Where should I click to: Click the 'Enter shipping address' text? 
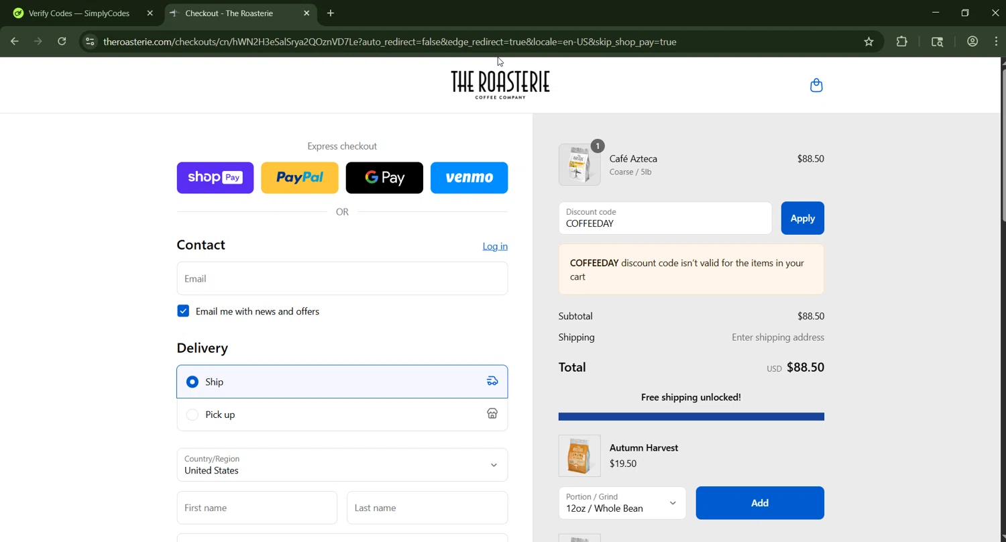778,337
